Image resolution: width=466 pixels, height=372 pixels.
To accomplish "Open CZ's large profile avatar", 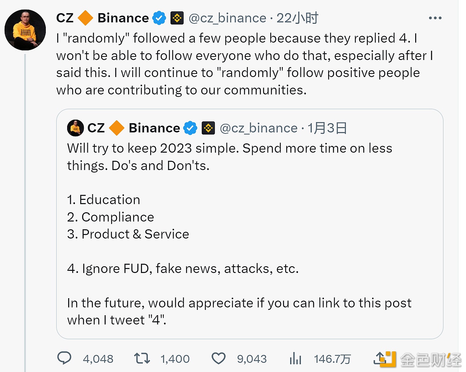I will 25,30.
